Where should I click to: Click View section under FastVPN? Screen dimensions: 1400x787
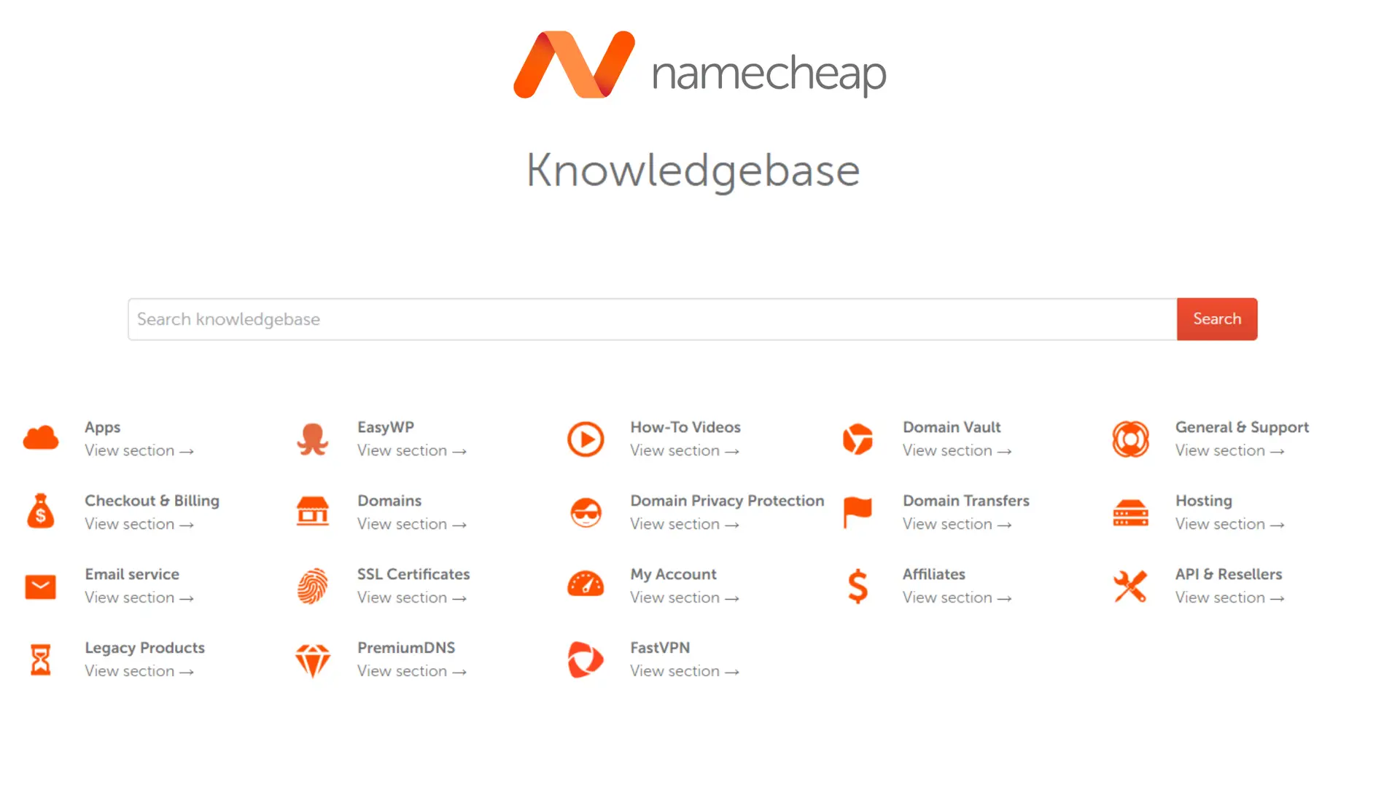(x=685, y=671)
